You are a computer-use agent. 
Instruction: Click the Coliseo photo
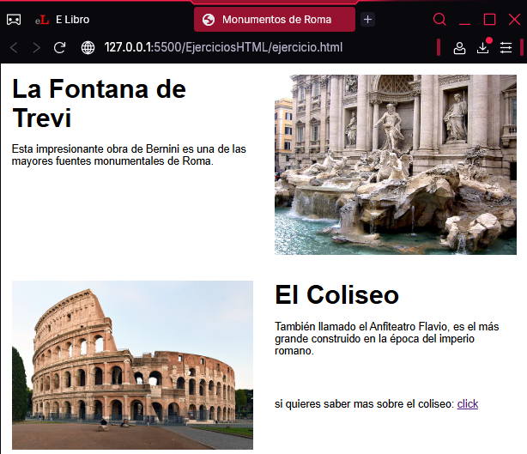coord(132,365)
